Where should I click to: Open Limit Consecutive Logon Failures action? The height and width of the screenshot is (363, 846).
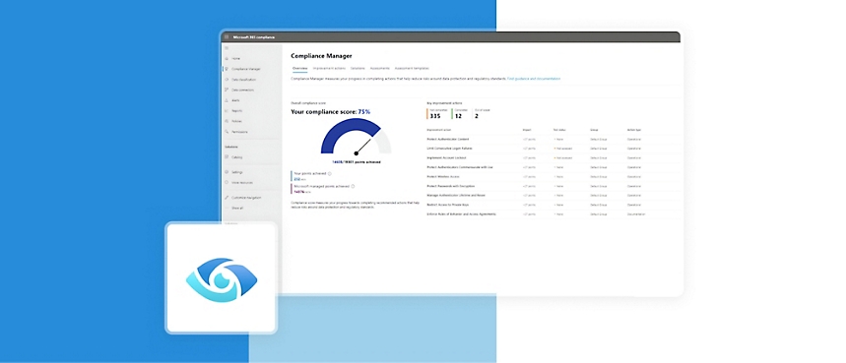tap(449, 149)
